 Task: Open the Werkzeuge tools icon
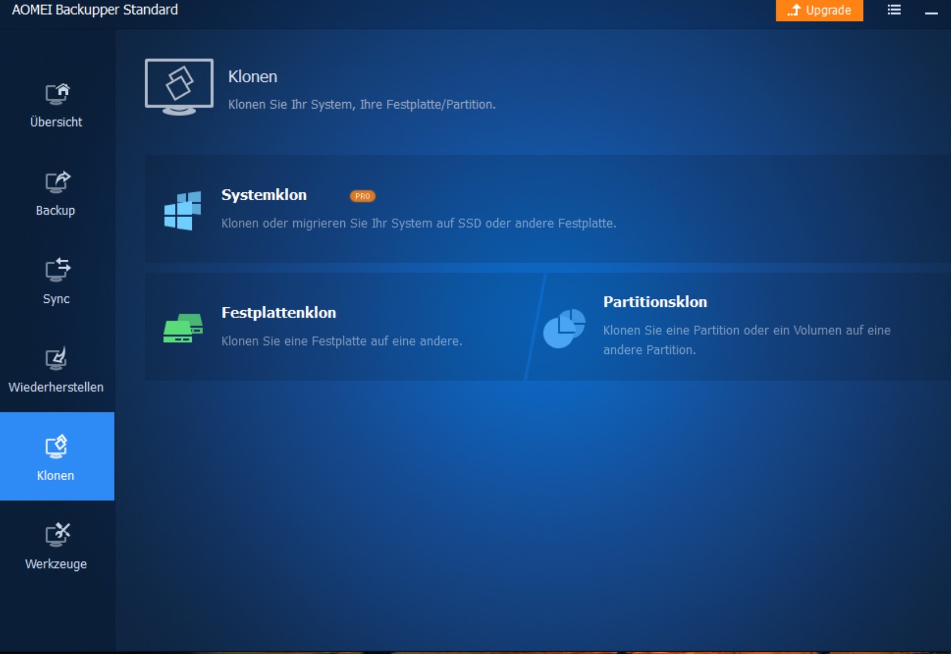point(57,535)
